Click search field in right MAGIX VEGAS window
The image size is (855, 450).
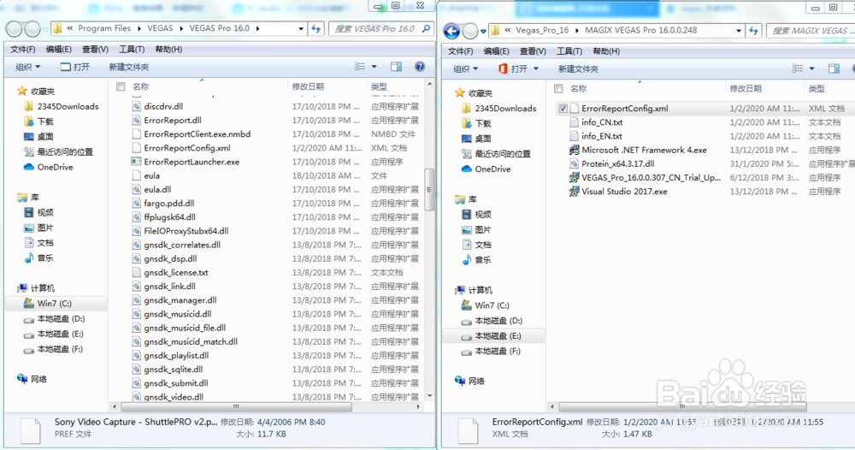pos(811,31)
